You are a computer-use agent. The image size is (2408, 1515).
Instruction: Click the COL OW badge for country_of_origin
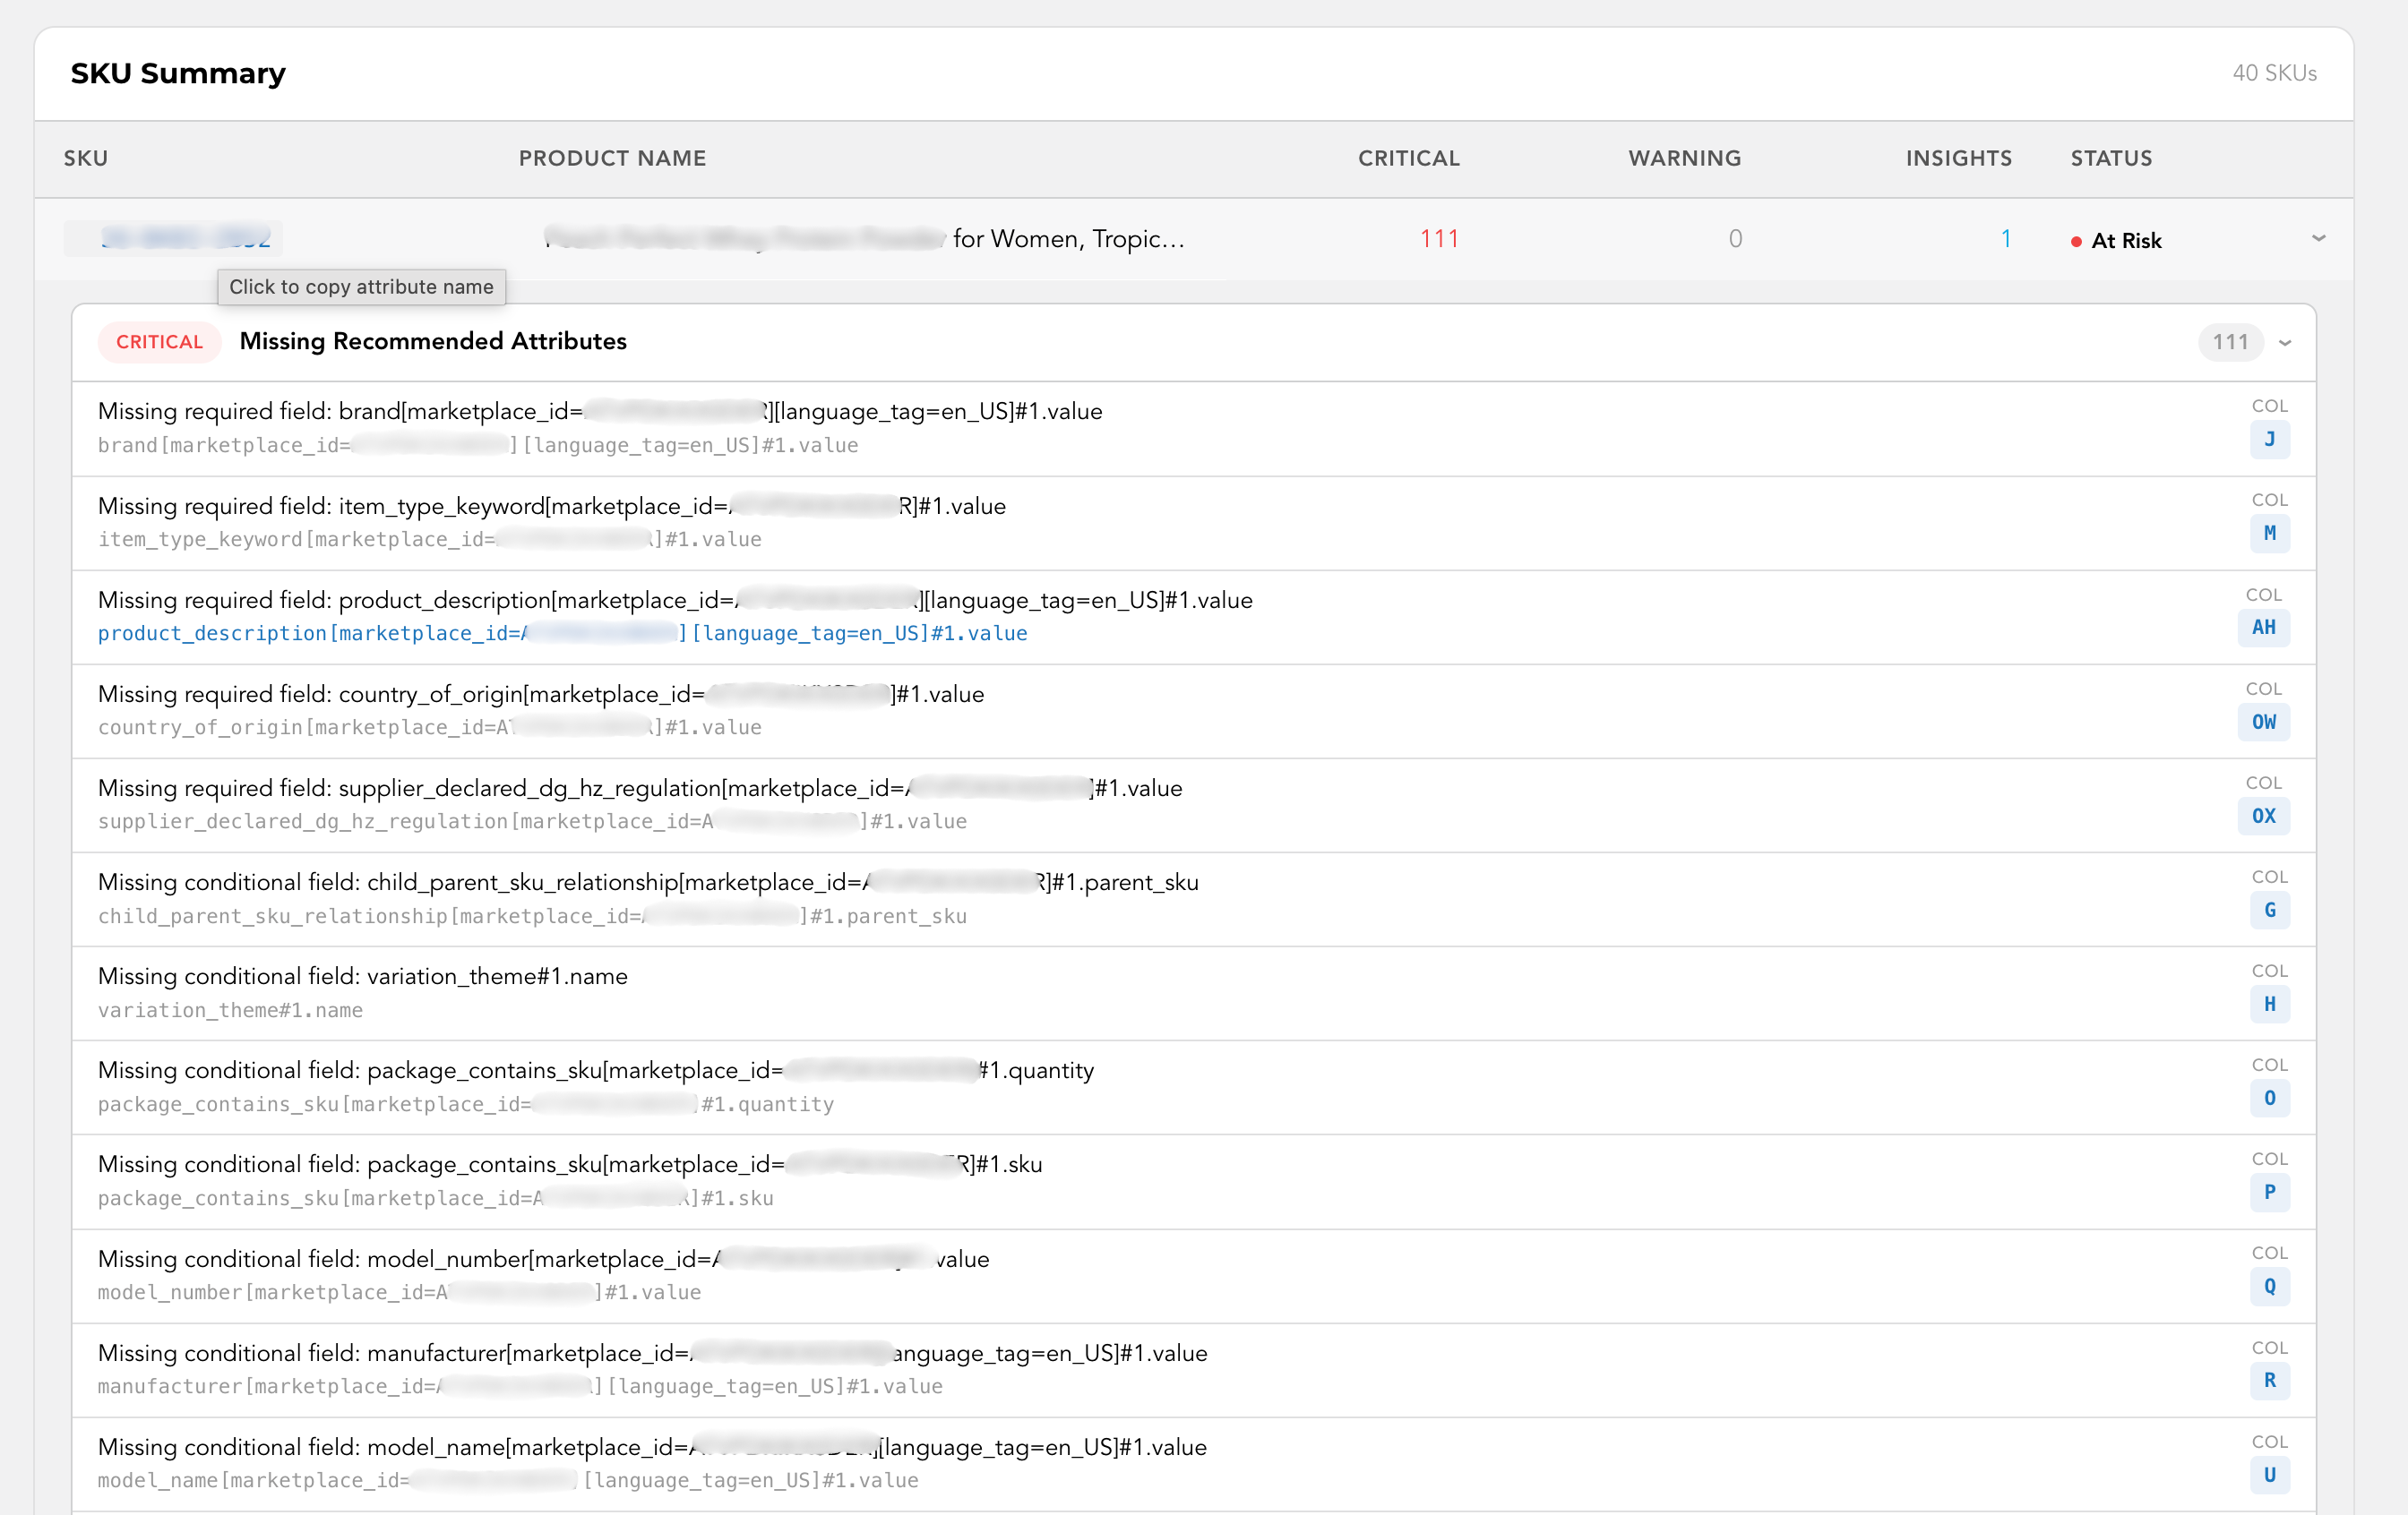click(x=2264, y=722)
